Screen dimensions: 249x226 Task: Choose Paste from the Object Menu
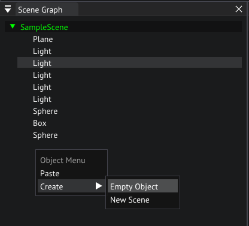(50, 173)
